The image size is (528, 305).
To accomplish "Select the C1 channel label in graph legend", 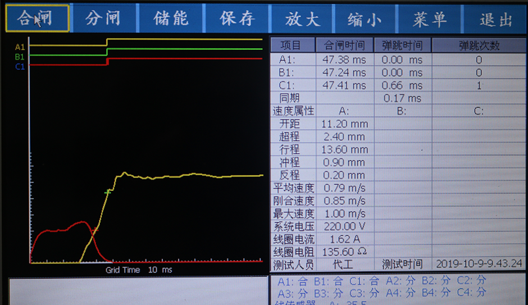I will [x=20, y=66].
